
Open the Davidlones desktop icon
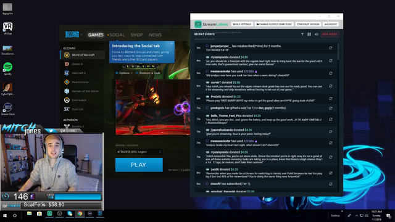click(7, 50)
